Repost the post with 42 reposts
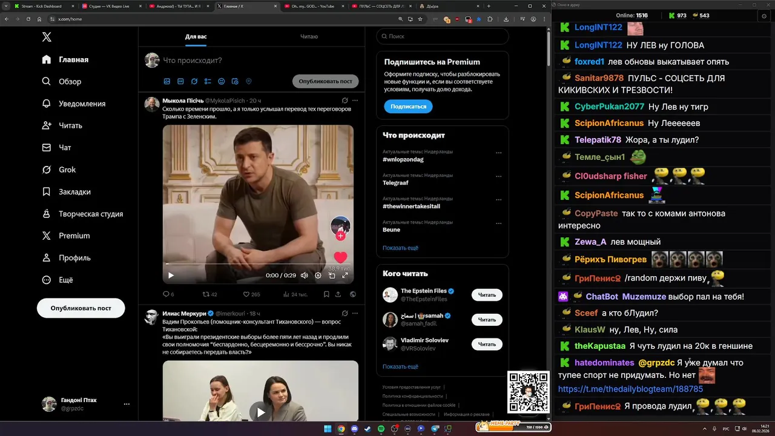 point(209,294)
